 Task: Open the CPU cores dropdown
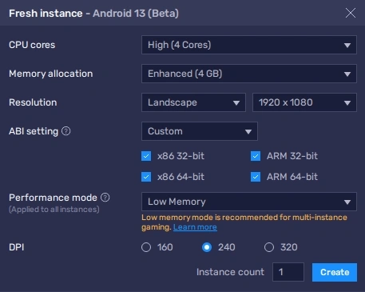249,45
